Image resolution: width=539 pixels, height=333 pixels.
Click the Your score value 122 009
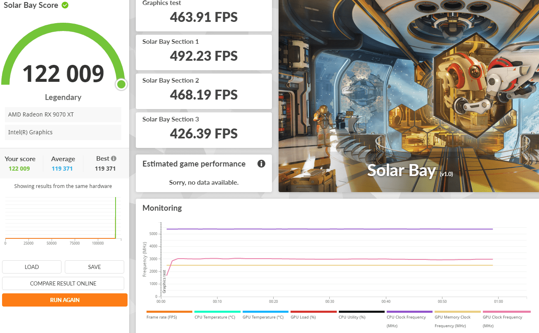(19, 169)
